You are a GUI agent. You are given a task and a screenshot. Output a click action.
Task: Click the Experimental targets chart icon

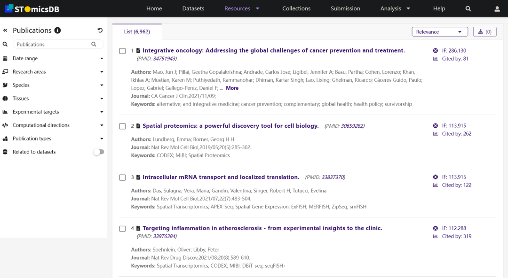[x=5, y=112]
